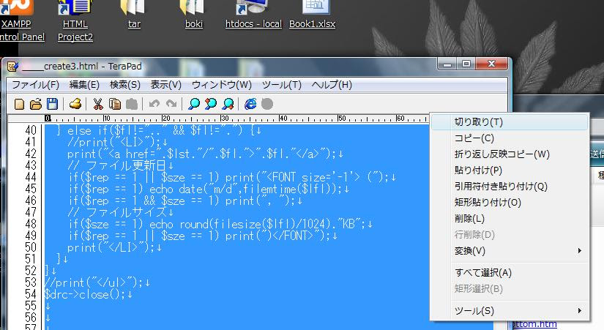Click line number 48 in the gutter

(31, 224)
